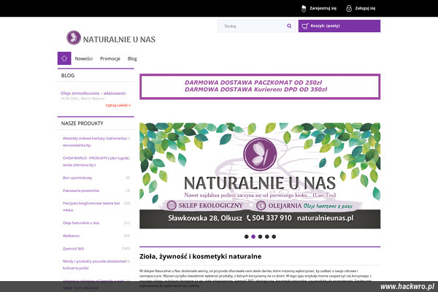This screenshot has height=292, width=438.
Task: Open the Koszyk (pusty) cart button
Action: [x=339, y=26]
